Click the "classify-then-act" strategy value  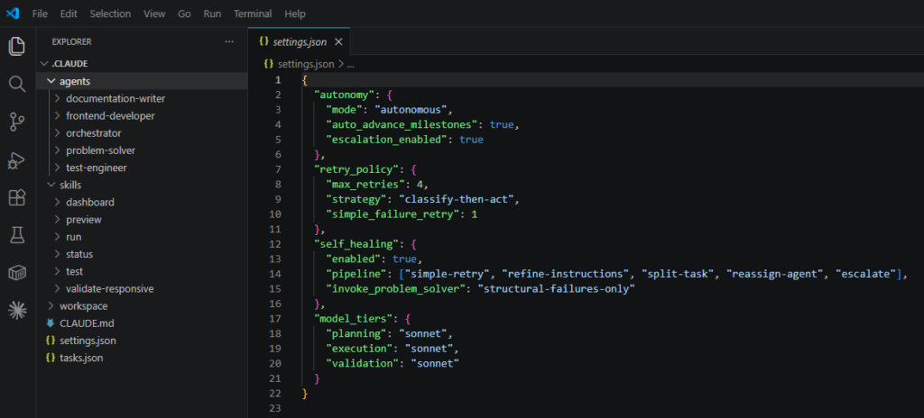pyautogui.click(x=457, y=200)
